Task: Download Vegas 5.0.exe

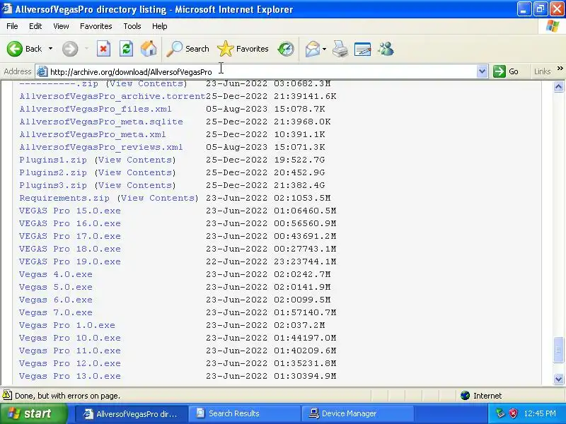Action: [56, 287]
